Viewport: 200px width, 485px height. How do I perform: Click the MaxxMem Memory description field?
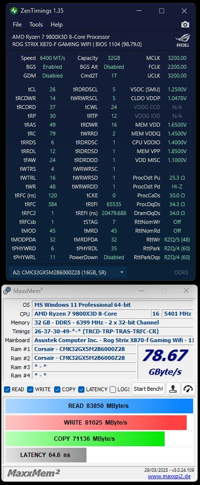click(113, 323)
